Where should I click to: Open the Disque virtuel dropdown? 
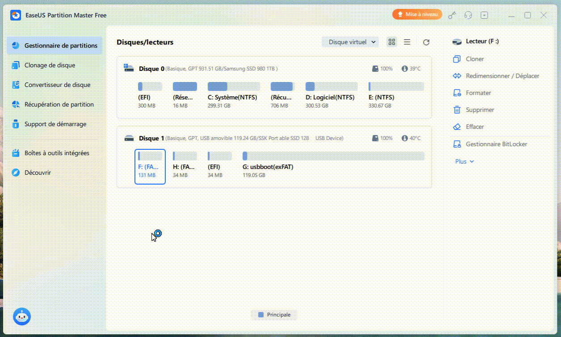point(350,42)
